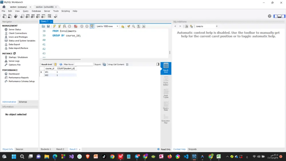Select the Result 2 tab
Screen dimensions: 286x161
tap(60, 149)
